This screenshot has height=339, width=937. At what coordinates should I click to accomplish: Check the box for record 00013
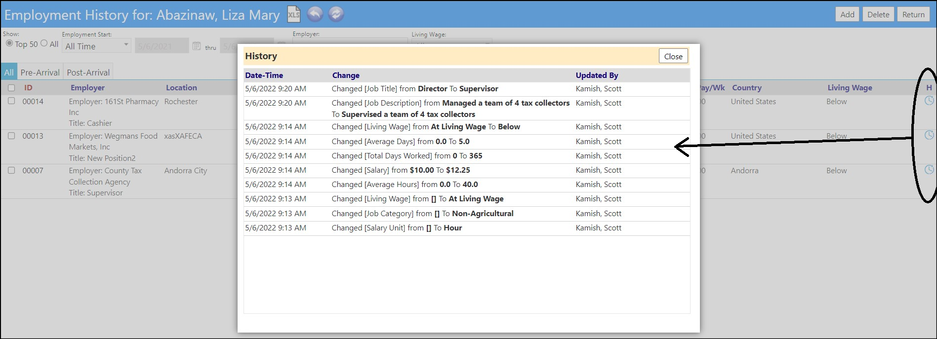pos(11,136)
